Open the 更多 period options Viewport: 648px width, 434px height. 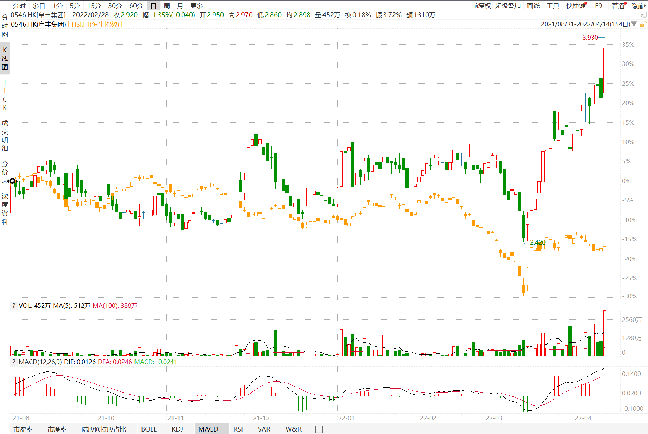point(197,6)
